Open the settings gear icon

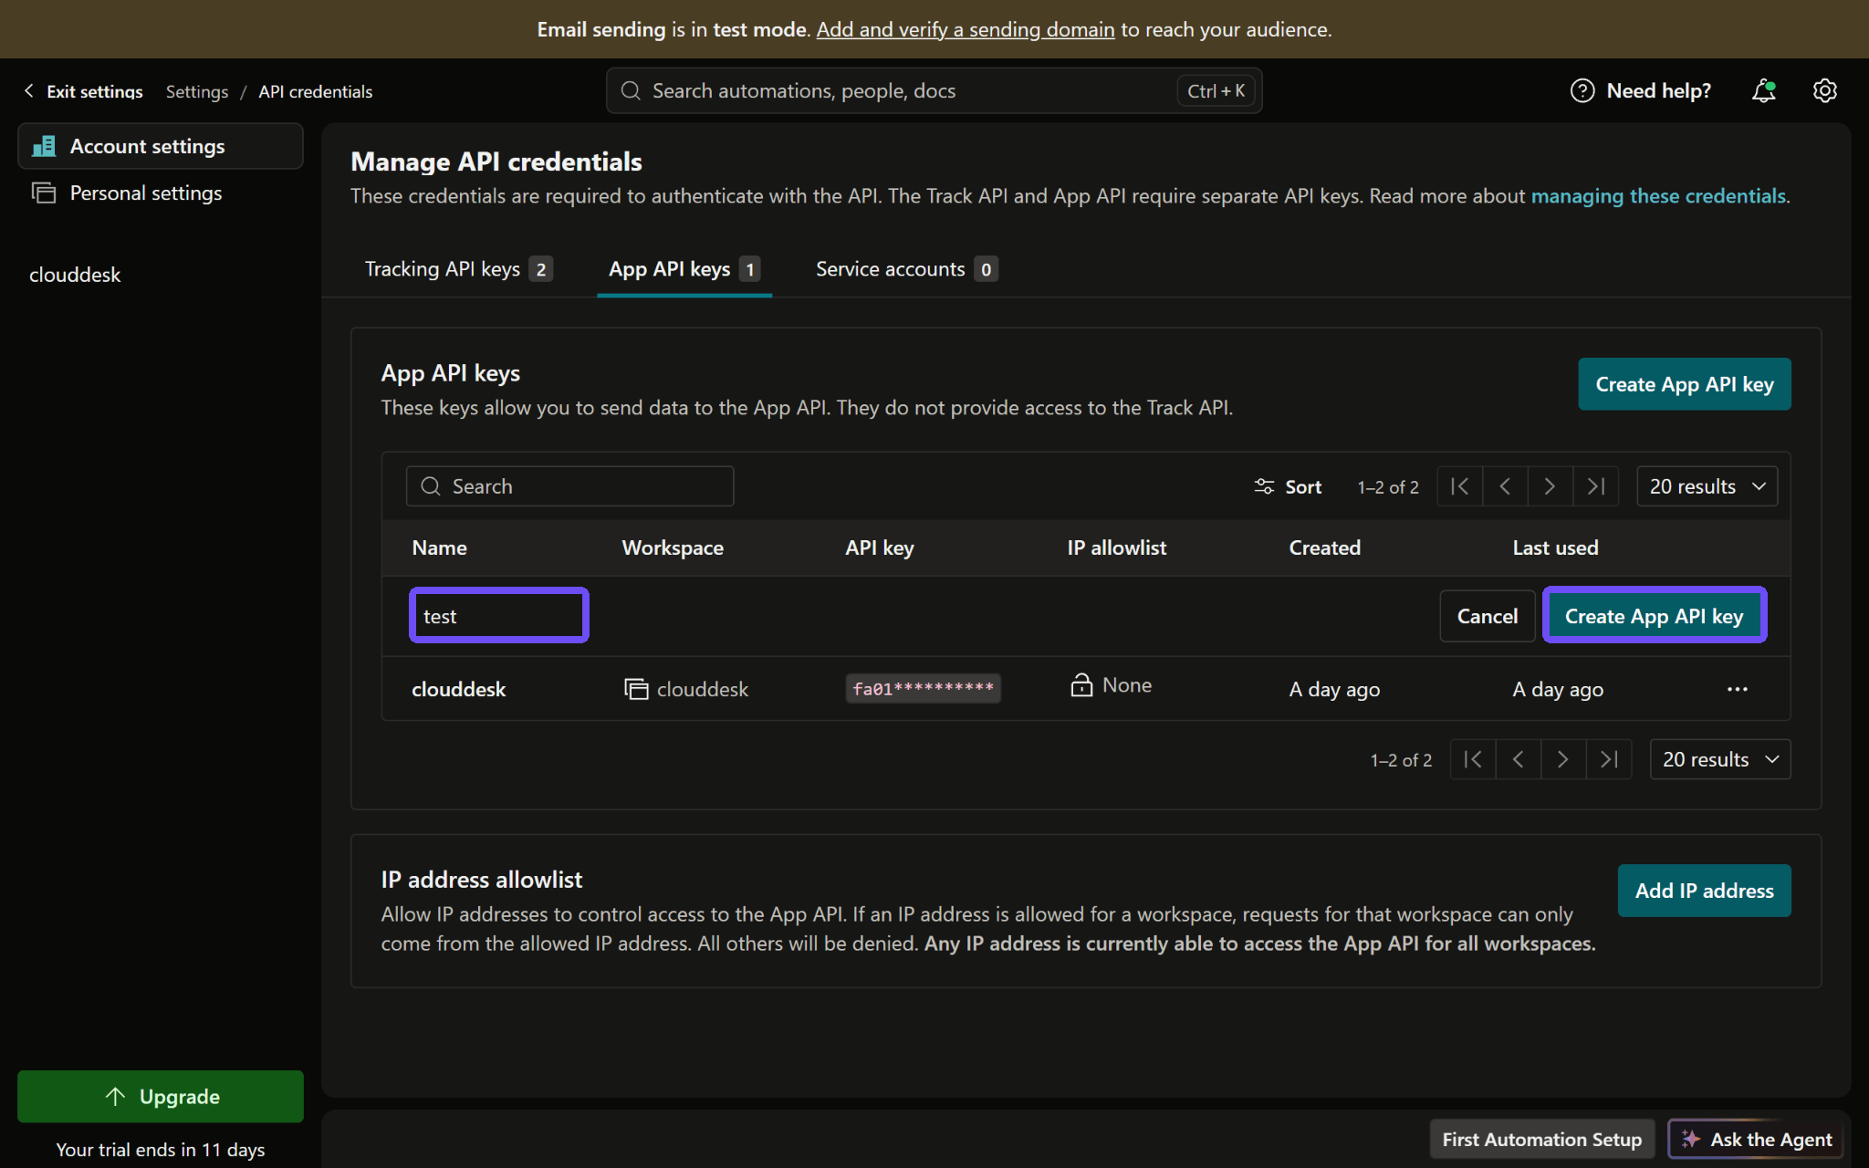pos(1824,90)
